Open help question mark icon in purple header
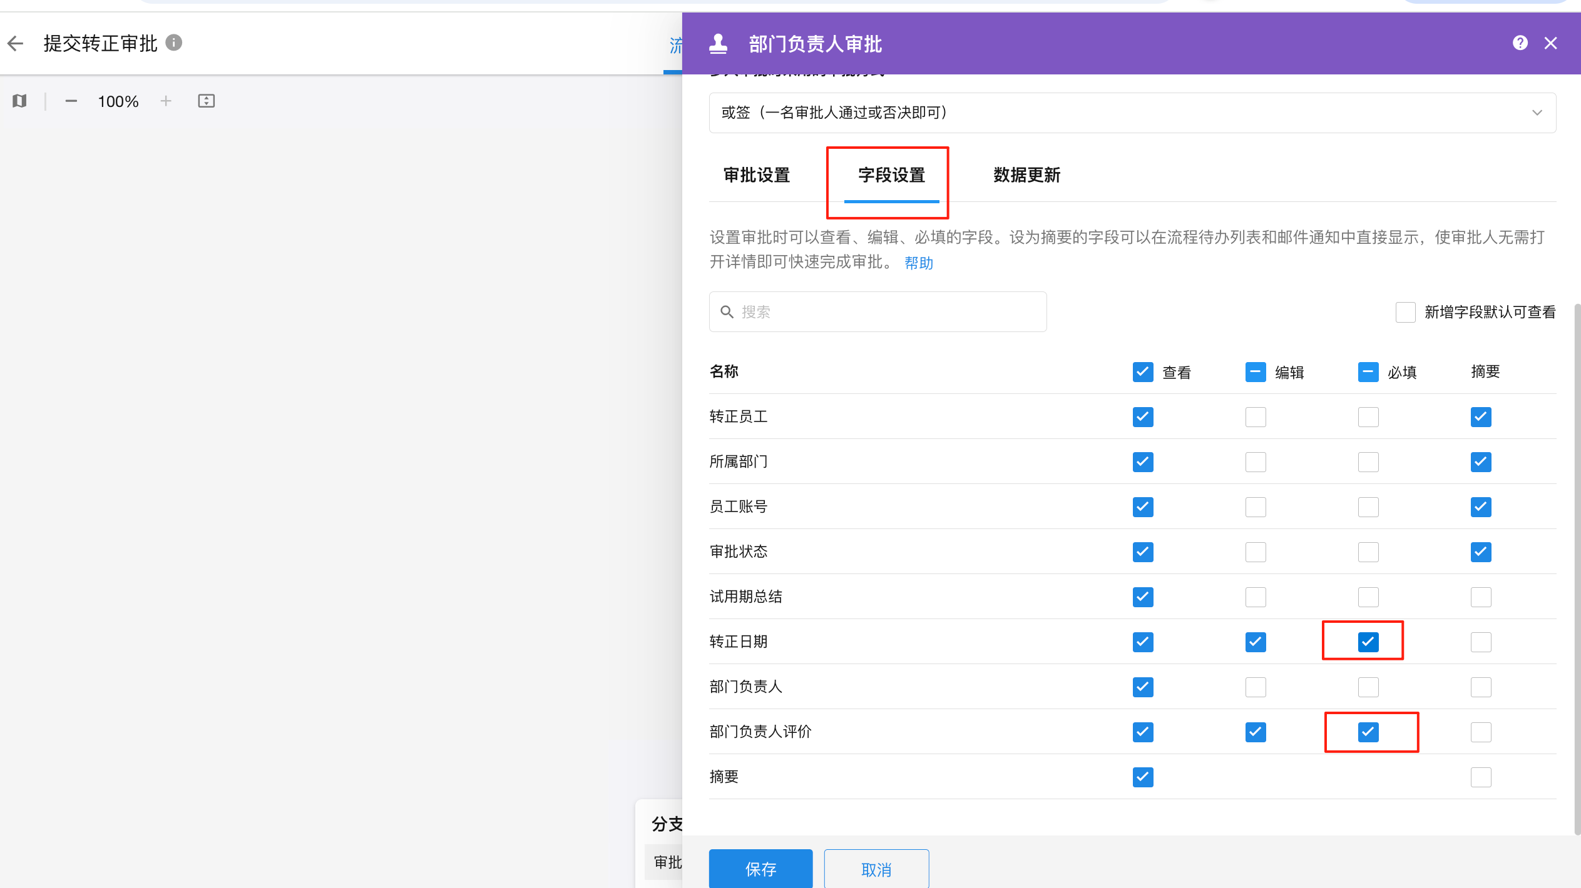Screen dimensions: 1581x888 tap(1520, 43)
